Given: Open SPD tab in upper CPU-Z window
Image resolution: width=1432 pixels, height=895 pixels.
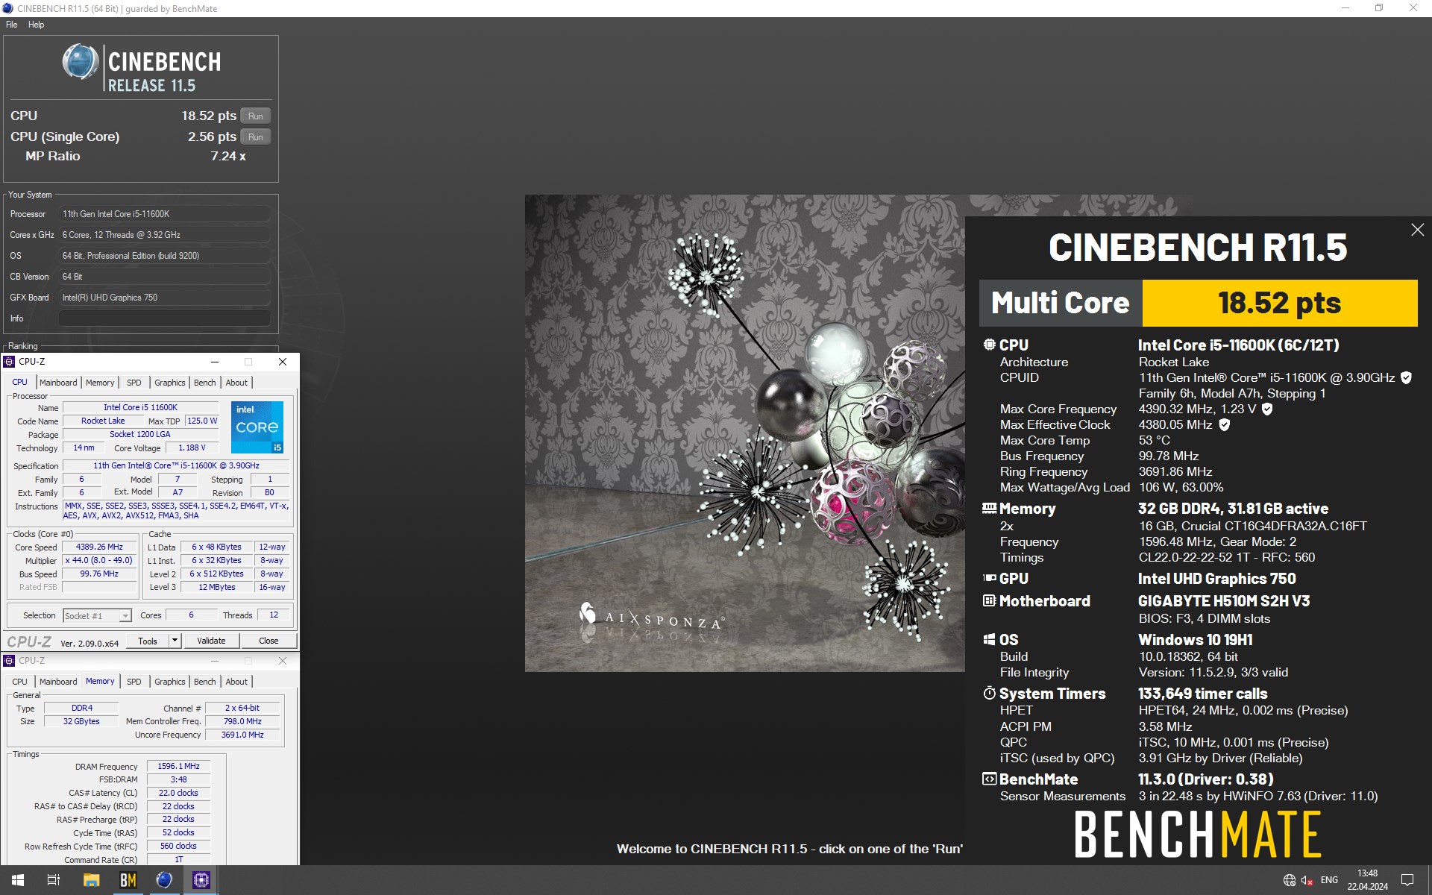Looking at the screenshot, I should 134,383.
